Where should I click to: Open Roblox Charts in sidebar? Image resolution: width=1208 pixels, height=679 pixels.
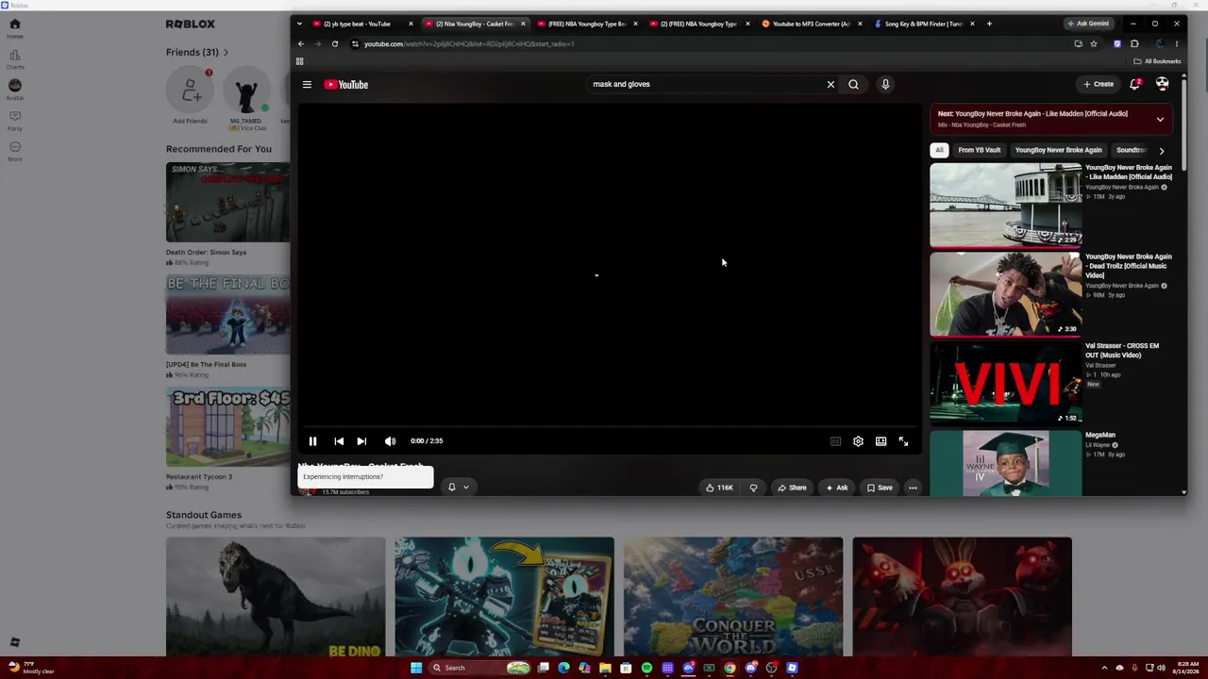[15, 59]
